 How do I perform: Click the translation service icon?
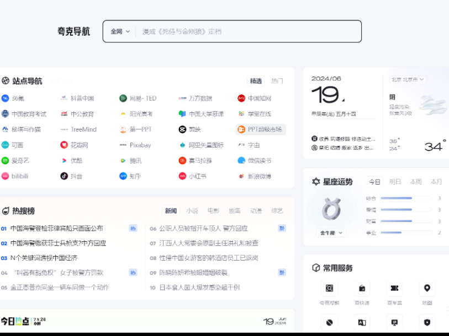[362, 322]
